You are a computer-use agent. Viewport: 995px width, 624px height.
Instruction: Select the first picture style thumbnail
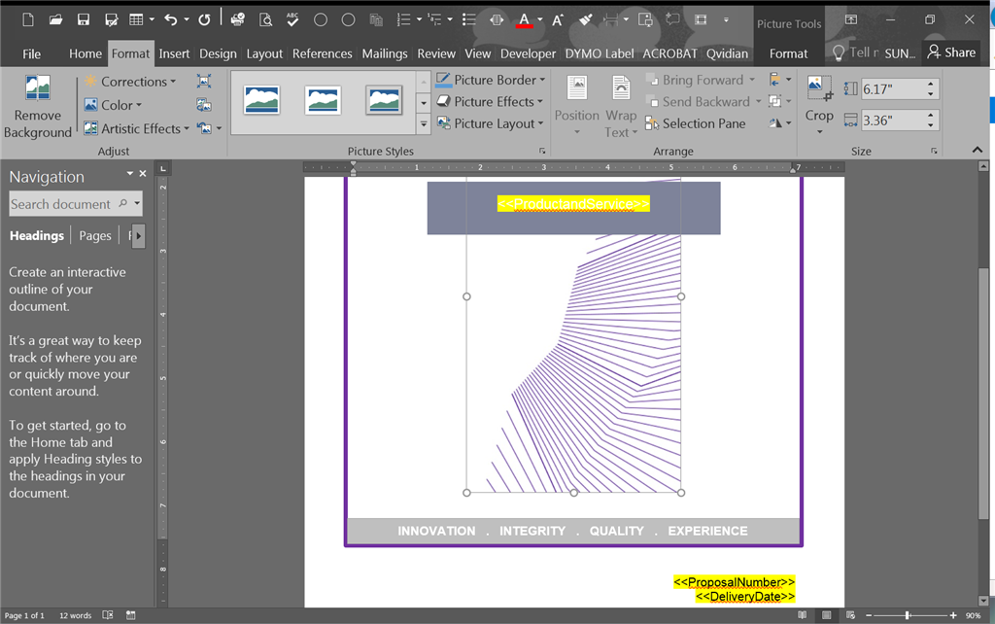pyautogui.click(x=261, y=100)
